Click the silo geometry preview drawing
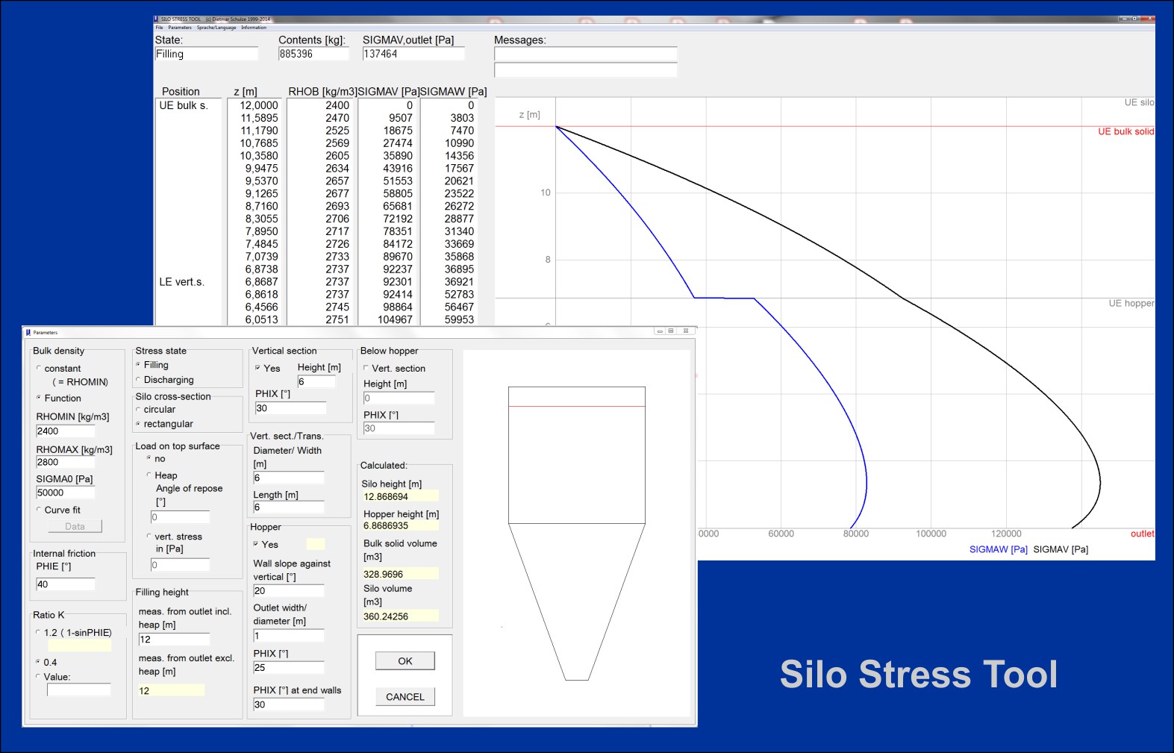 tap(576, 534)
